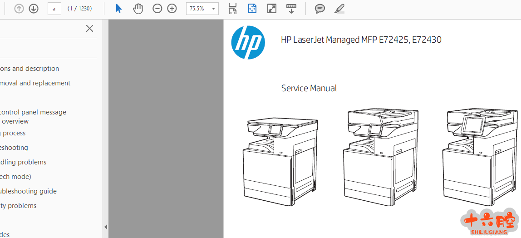Image resolution: width=521 pixels, height=238 pixels.
Task: Click the HP logo on the page
Action: pos(248,43)
